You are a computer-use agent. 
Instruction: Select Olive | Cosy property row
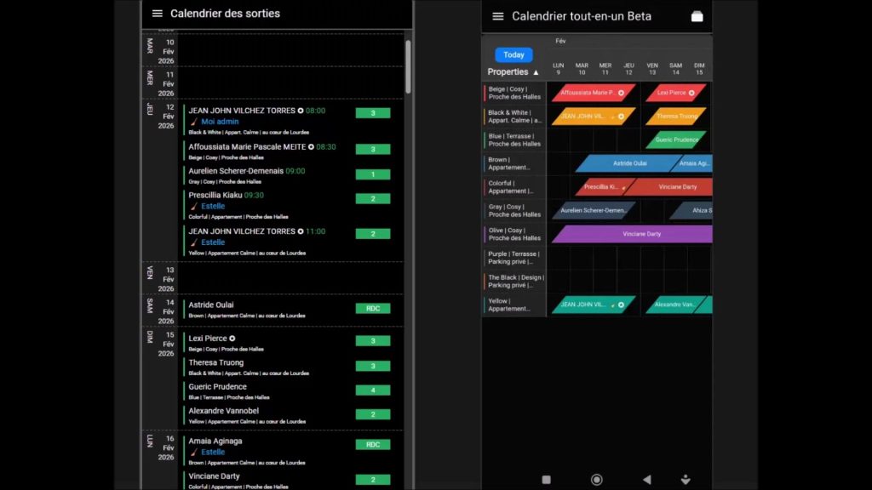point(514,234)
